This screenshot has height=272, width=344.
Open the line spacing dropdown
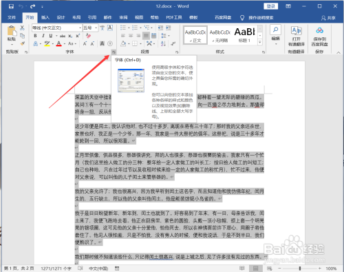(165, 36)
